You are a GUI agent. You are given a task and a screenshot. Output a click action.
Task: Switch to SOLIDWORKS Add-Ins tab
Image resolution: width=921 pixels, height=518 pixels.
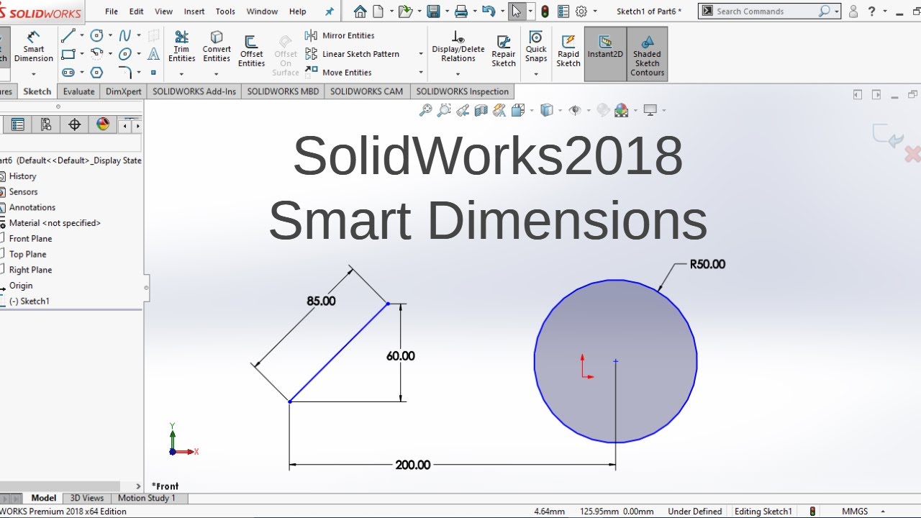coord(194,91)
